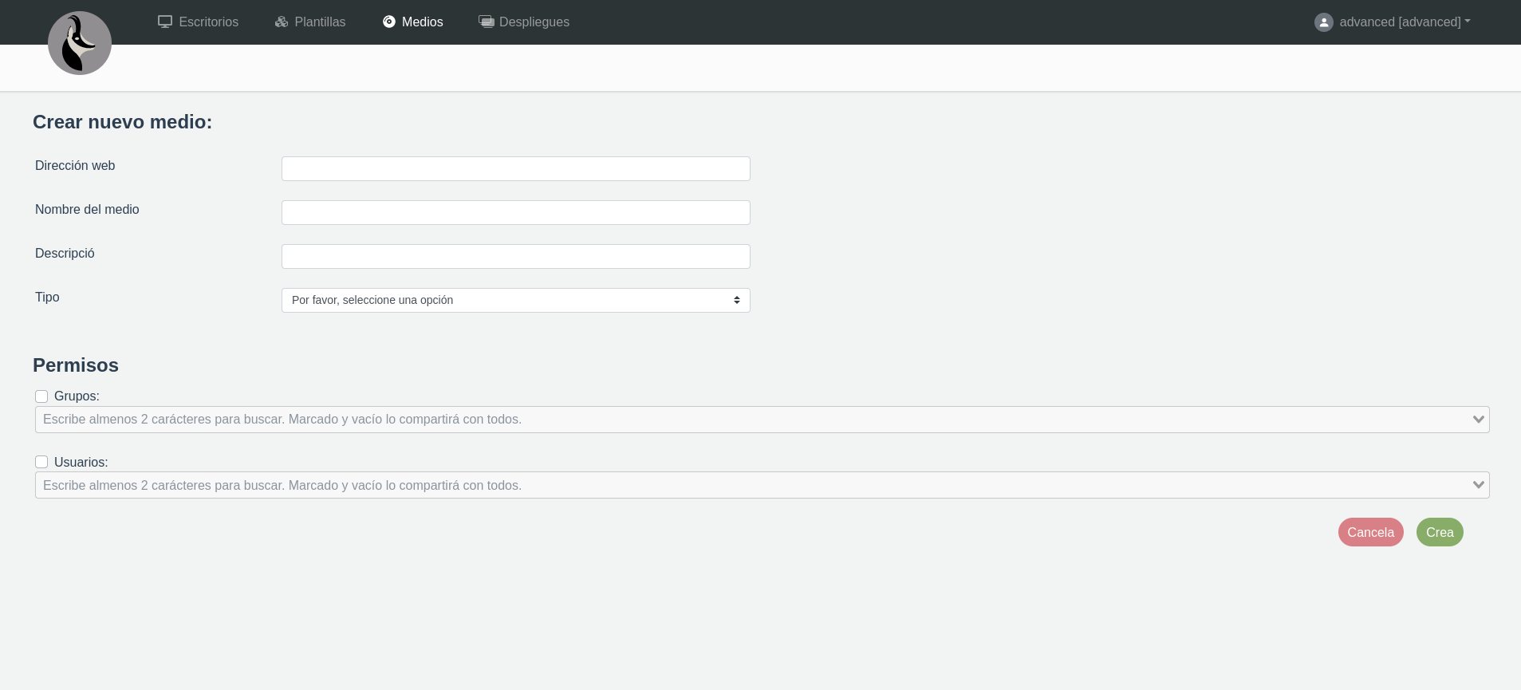Image resolution: width=1521 pixels, height=690 pixels.
Task: Click the IsardVDI penguin logo
Action: (x=80, y=43)
